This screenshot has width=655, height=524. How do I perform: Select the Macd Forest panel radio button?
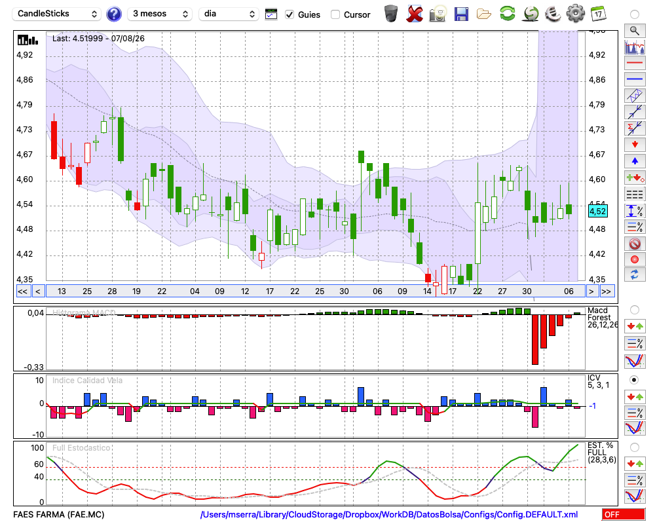635,310
